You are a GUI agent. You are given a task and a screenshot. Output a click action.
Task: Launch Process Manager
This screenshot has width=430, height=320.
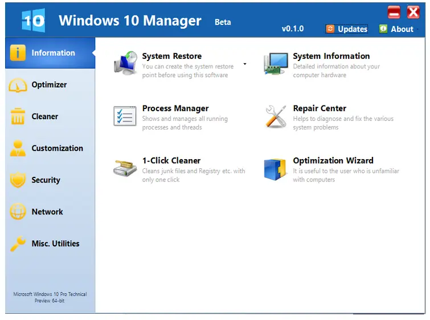(x=175, y=108)
